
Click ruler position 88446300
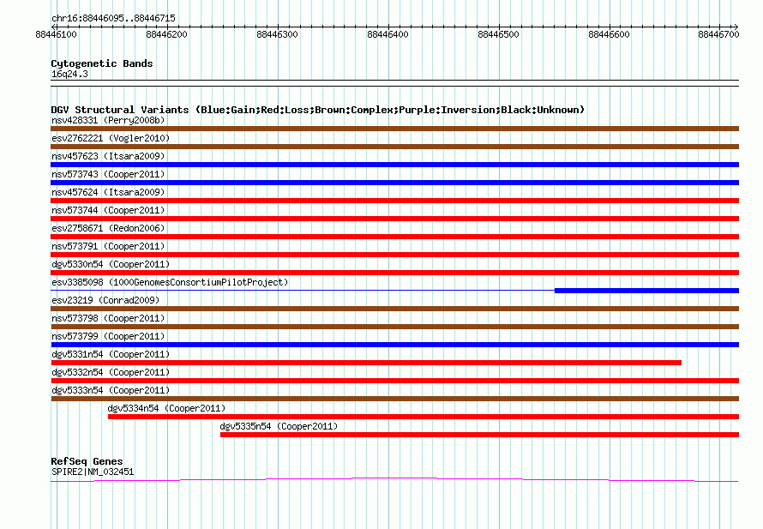coord(277,34)
